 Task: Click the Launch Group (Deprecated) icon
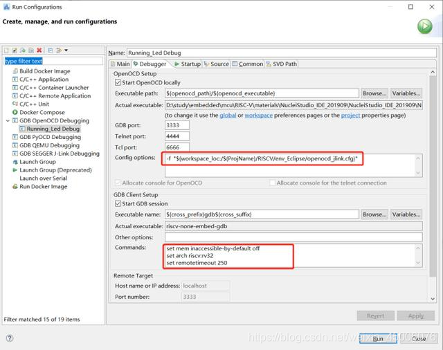point(15,170)
